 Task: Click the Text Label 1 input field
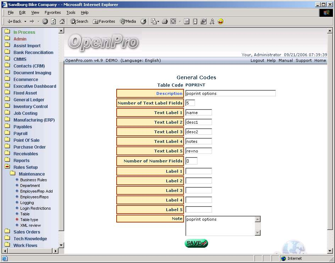pos(199,113)
